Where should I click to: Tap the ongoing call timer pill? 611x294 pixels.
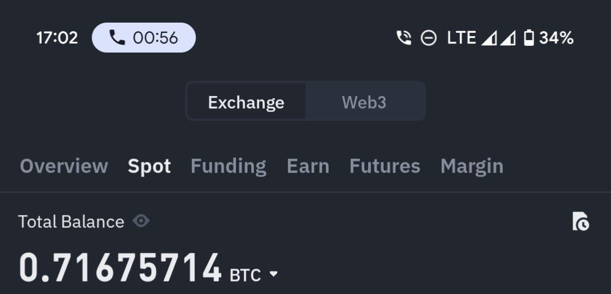coord(144,38)
